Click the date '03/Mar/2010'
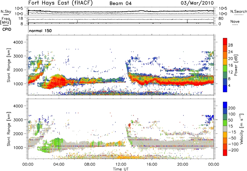This screenshot has height=171, width=247. click(197, 3)
